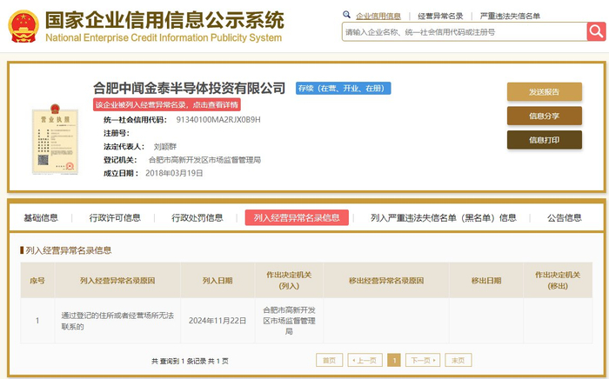Select the 严重违法失信名单 search category
This screenshot has height=379, width=609.
(510, 16)
